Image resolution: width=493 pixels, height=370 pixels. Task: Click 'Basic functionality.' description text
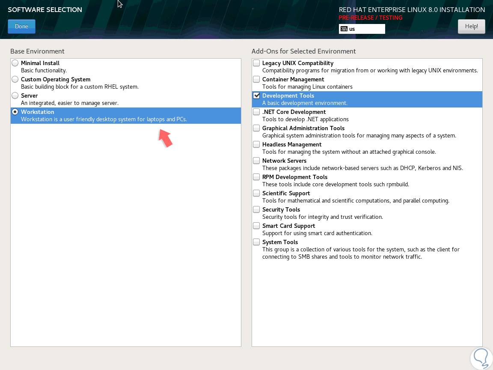tap(44, 71)
